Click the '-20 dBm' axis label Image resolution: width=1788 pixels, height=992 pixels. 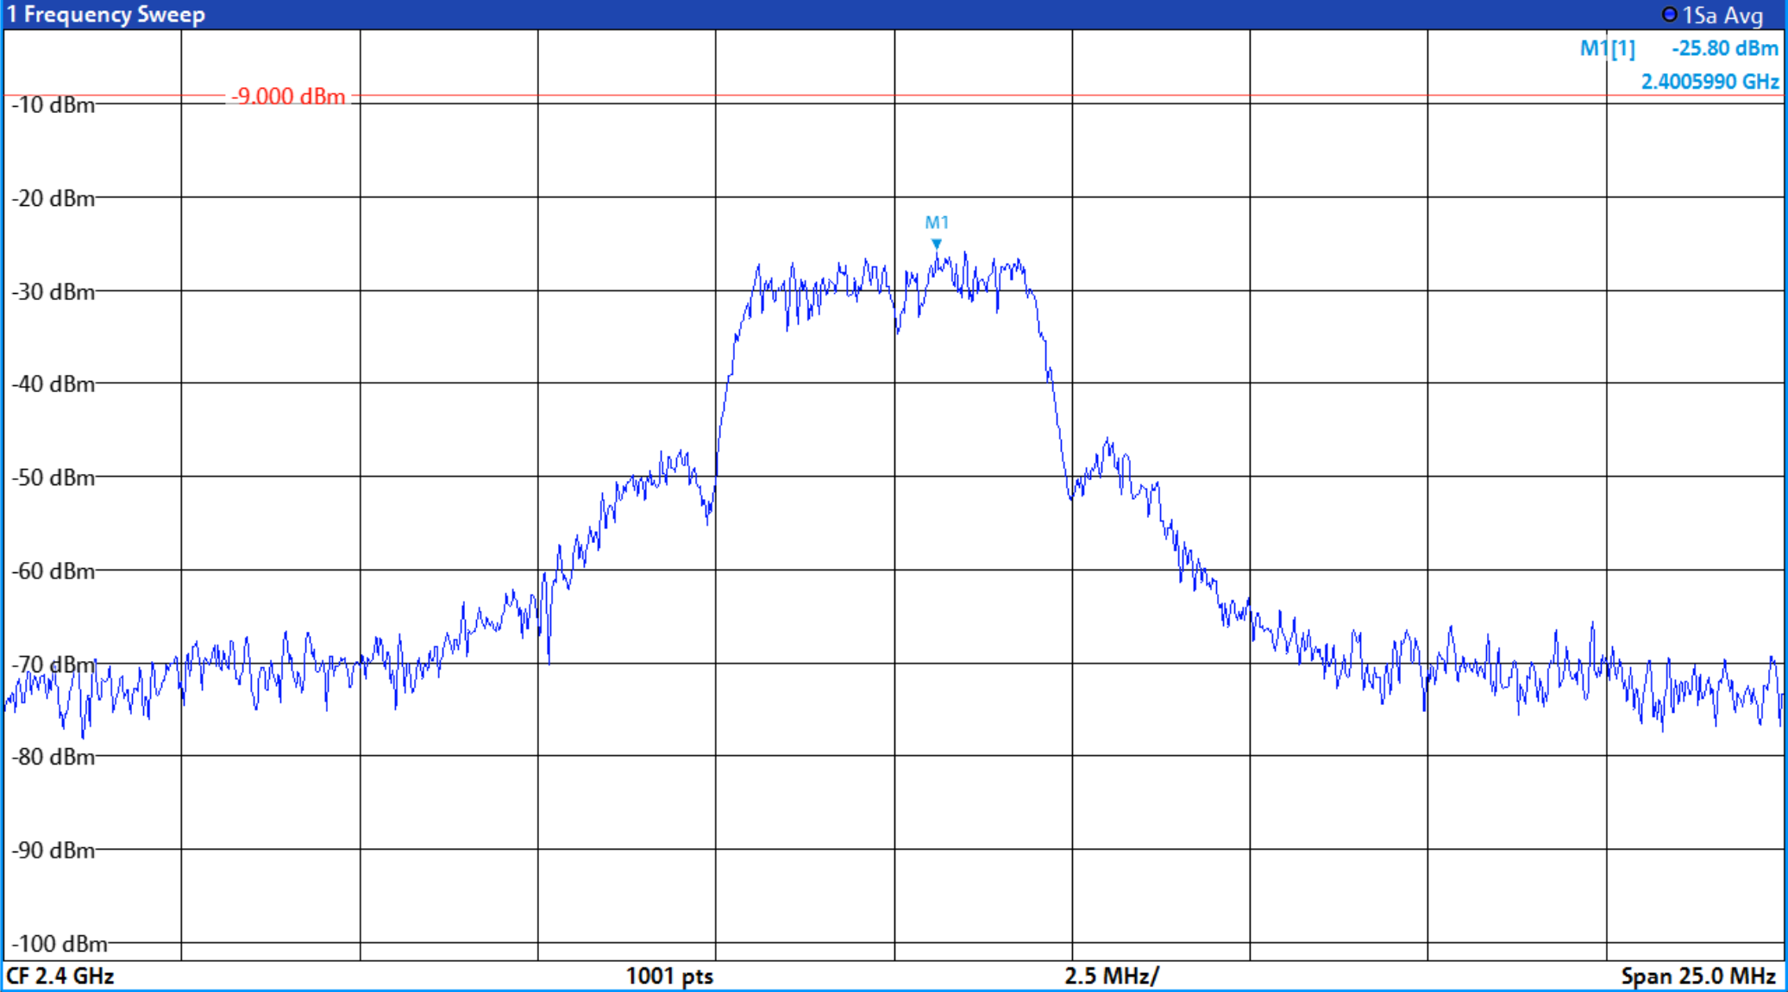[x=53, y=199]
